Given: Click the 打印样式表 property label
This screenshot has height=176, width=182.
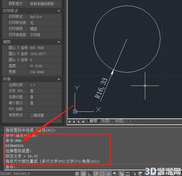Looking at the screenshot, I should 18,23.
